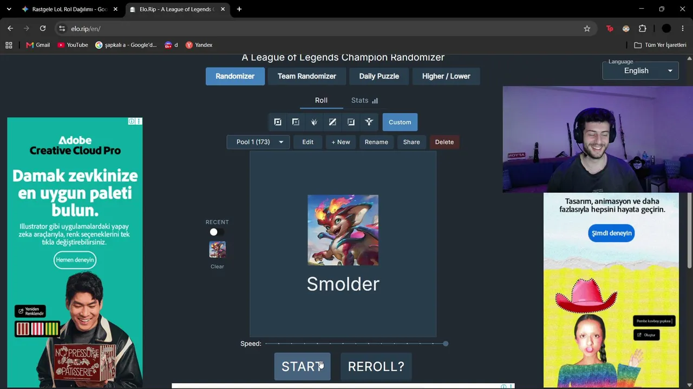This screenshot has height=389, width=693.
Task: Open the apps grid in bookmarks bar
Action: [x=9, y=45]
